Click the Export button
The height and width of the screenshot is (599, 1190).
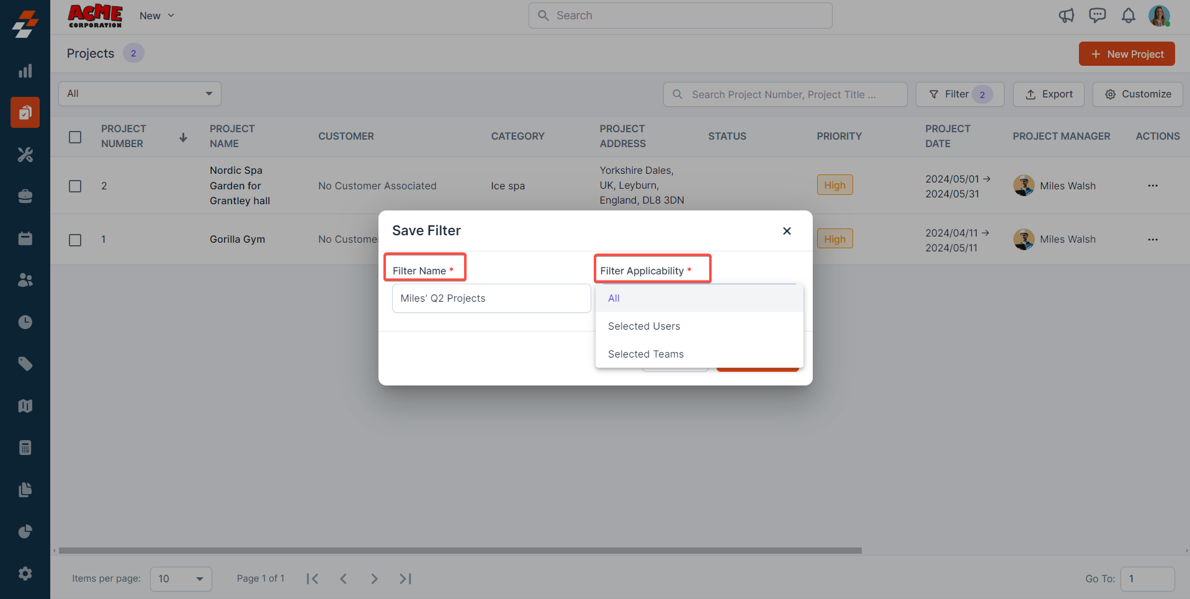point(1049,94)
